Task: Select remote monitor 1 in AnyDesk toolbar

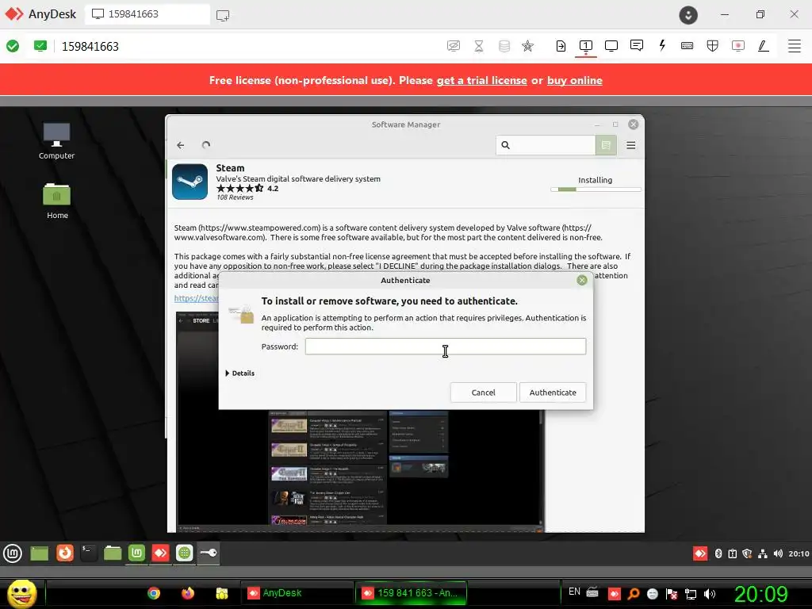Action: coord(586,46)
